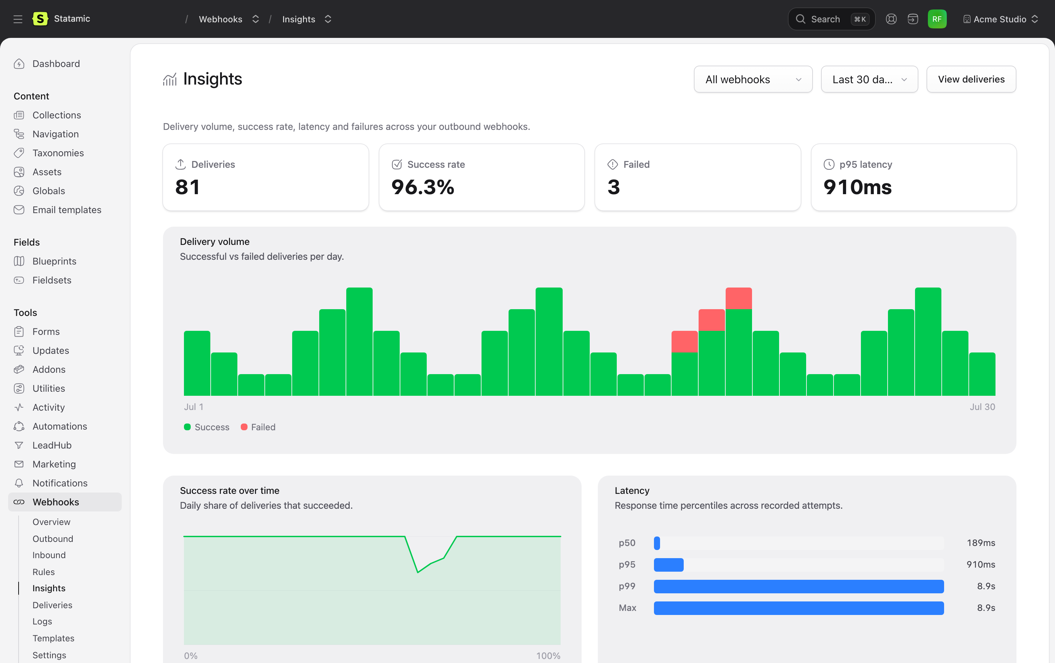1055x663 pixels.
Task: Expand the Insights breadcrumb switcher chevrons
Action: [x=328, y=19]
